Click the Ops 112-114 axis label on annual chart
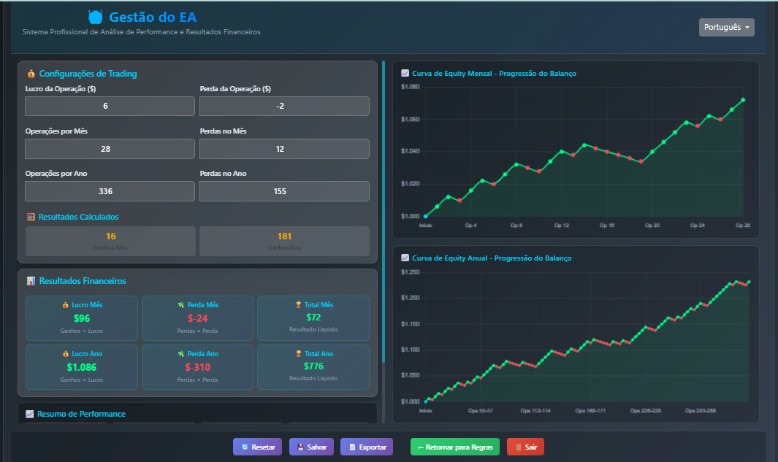The width and height of the screenshot is (778, 462). pyautogui.click(x=535, y=410)
